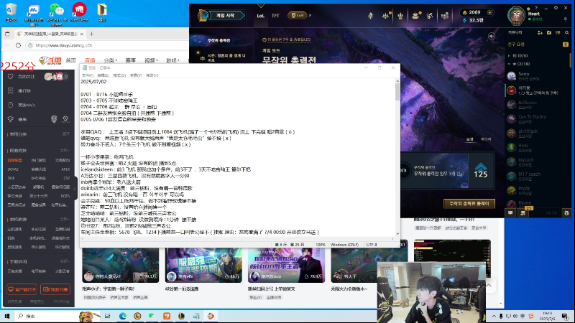Show hidden tray icons chevron
Screen dimensions: 575x323
pos(494,316)
